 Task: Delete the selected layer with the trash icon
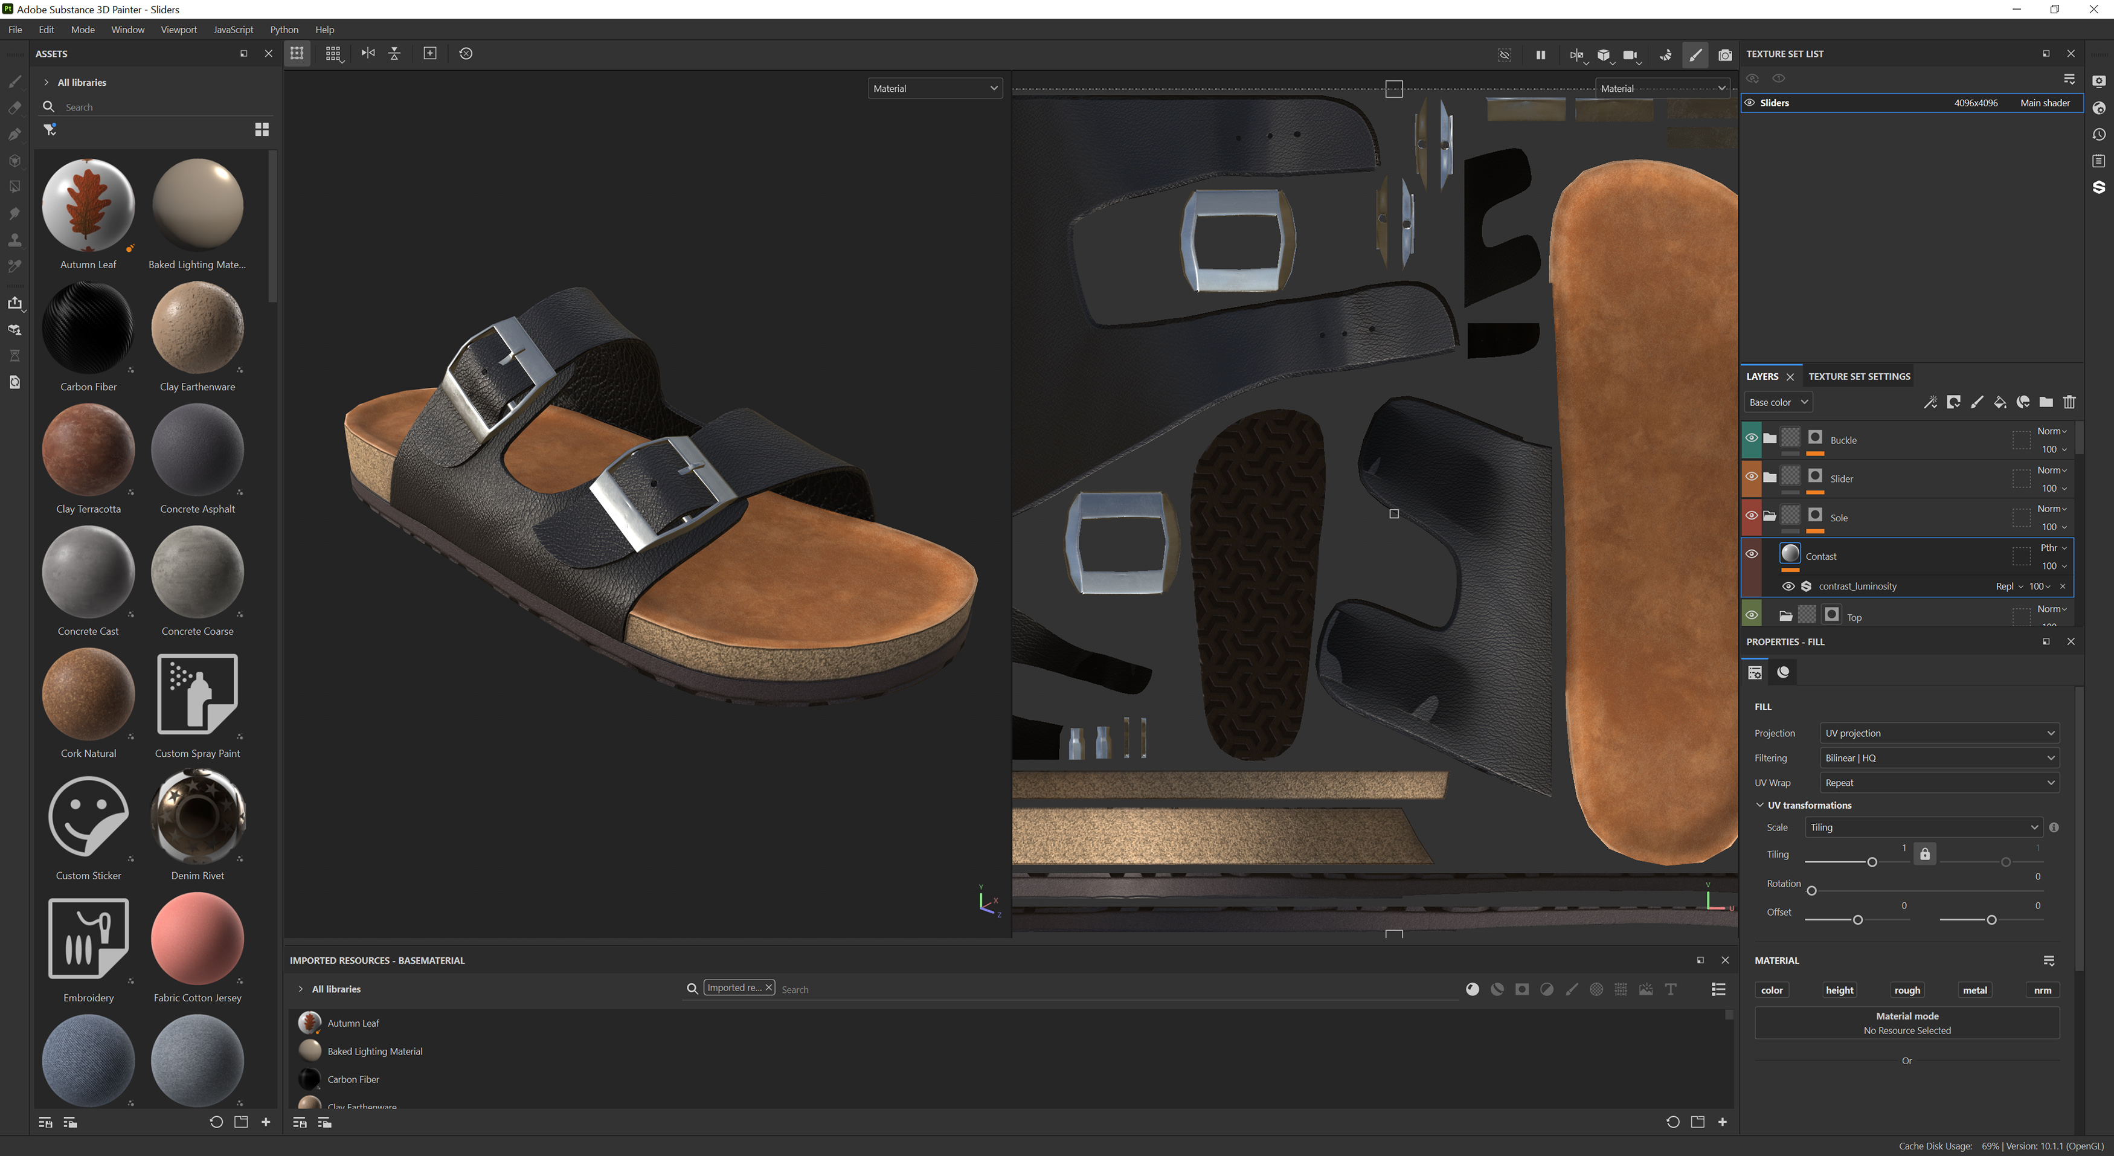click(2069, 403)
